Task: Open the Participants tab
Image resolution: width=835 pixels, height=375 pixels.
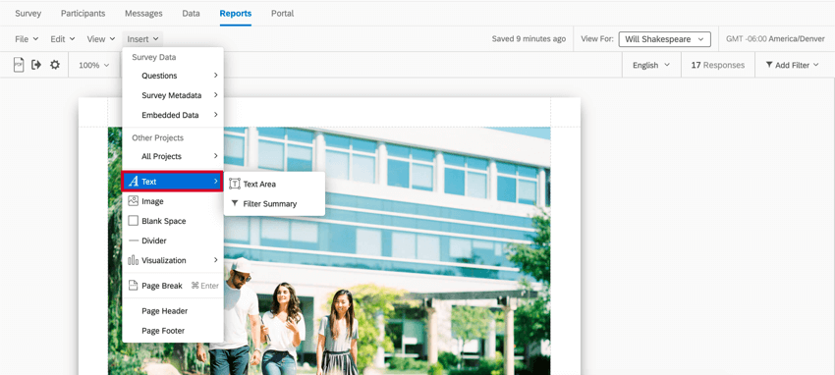Action: (83, 14)
